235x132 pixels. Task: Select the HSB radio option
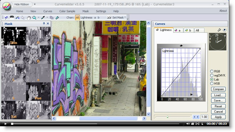click(212, 83)
